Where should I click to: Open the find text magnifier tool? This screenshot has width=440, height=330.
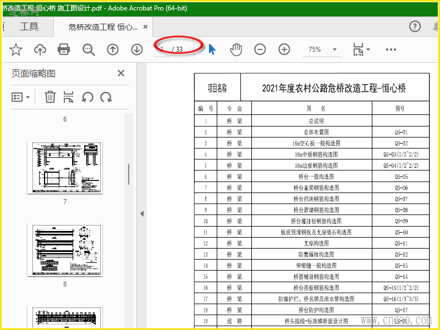(x=89, y=50)
